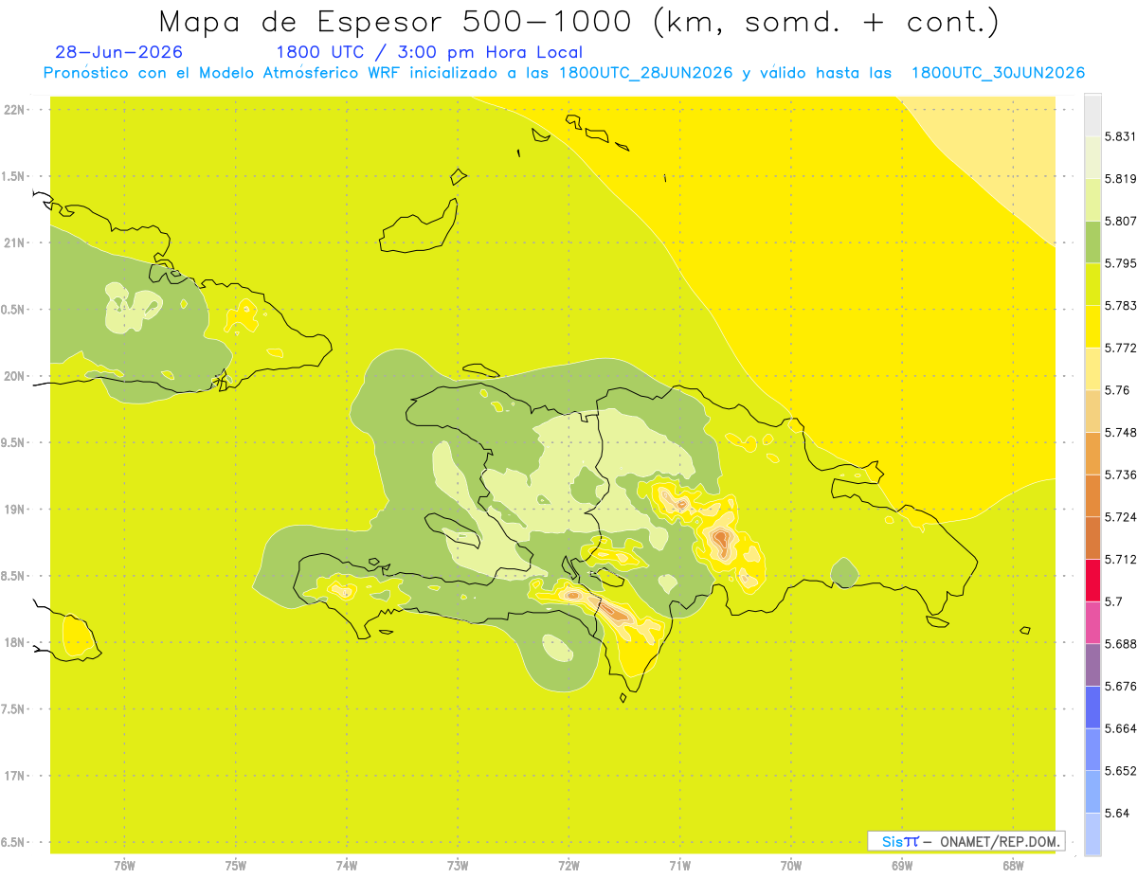The image size is (1137, 878).
Task: Click the '21N' latitude label
Action: (x=14, y=242)
